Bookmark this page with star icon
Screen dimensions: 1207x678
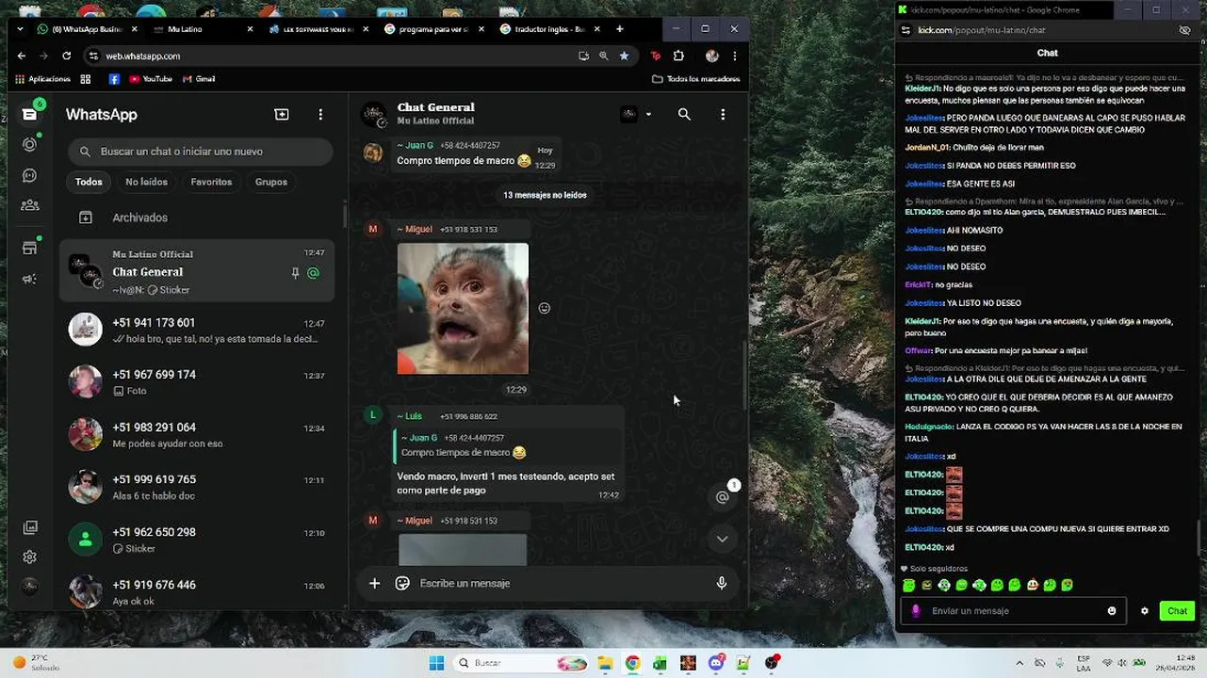point(624,56)
